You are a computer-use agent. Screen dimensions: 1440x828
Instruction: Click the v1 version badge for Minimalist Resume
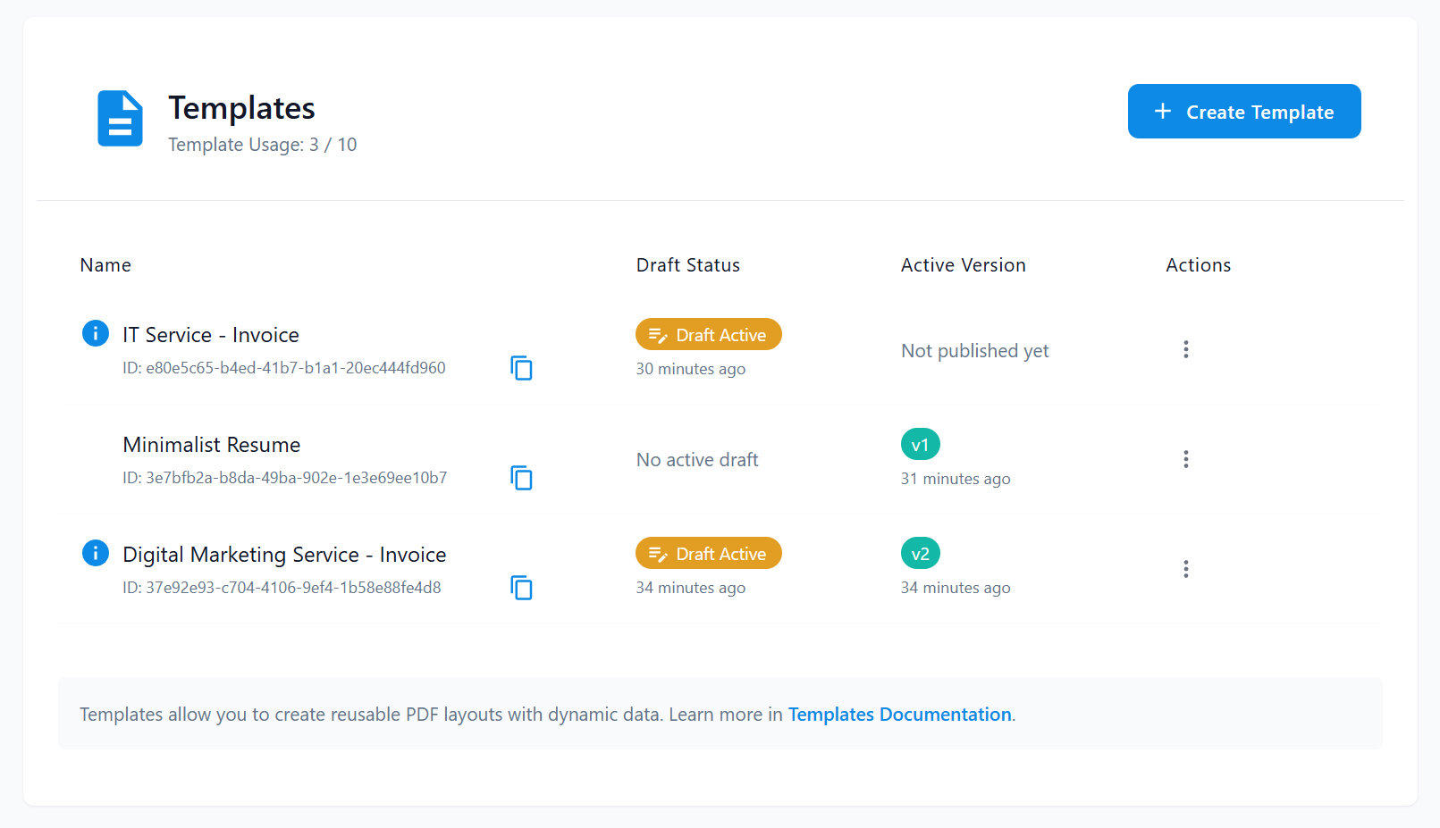pos(920,444)
